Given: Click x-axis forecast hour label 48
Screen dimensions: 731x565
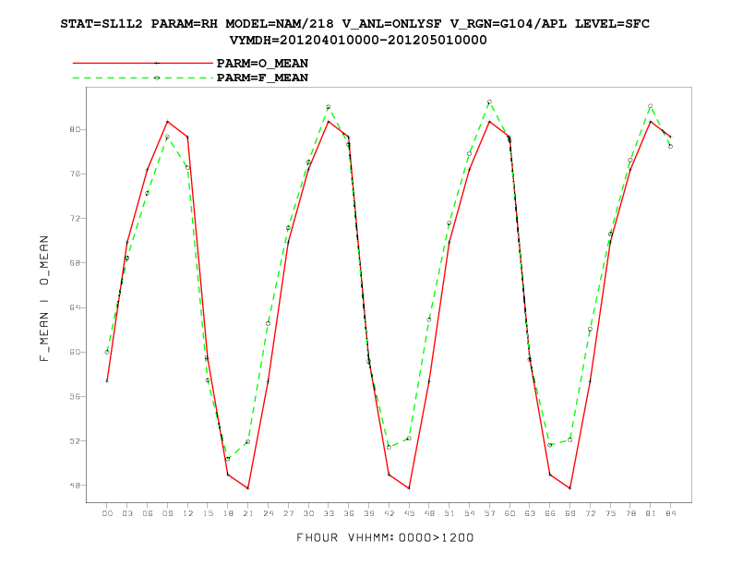Looking at the screenshot, I should coord(429,513).
